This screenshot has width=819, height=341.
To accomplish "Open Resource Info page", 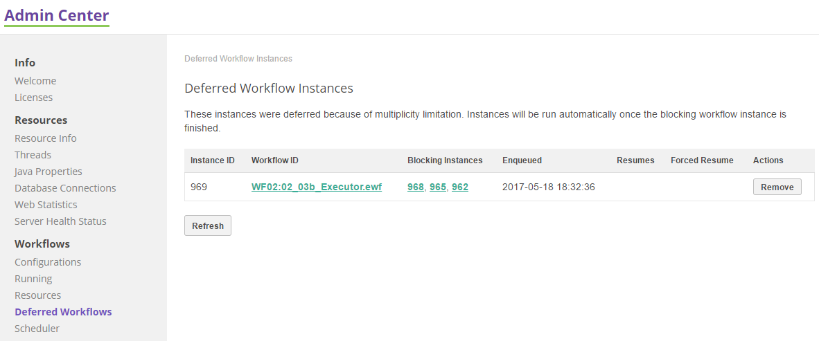I will coord(46,138).
